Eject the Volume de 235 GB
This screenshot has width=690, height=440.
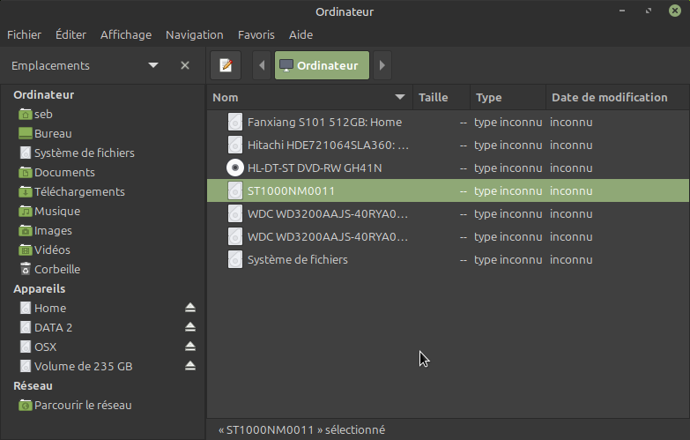(190, 366)
